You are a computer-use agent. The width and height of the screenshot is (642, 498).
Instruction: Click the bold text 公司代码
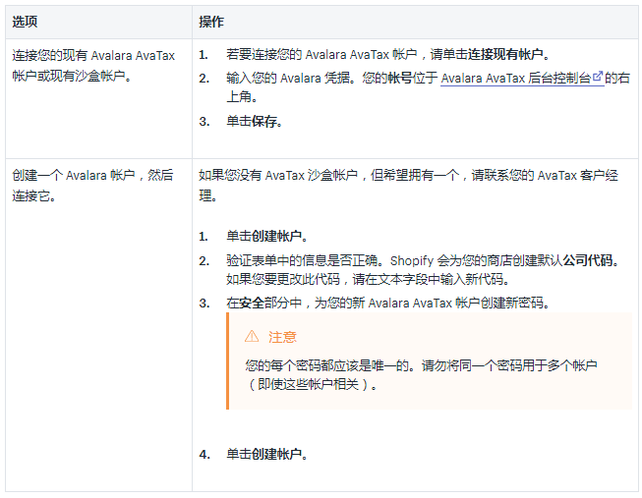[x=587, y=260]
